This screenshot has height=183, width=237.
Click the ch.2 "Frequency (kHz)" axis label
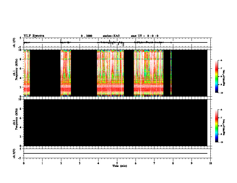[16, 119]
